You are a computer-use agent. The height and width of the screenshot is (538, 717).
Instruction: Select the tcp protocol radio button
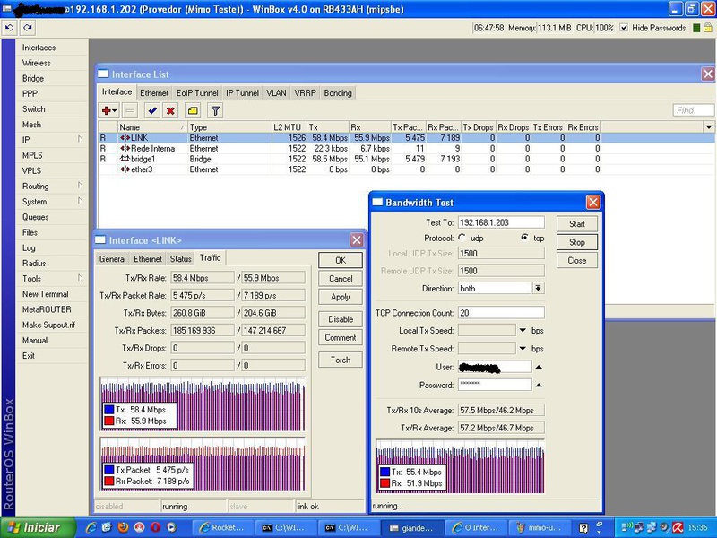524,238
